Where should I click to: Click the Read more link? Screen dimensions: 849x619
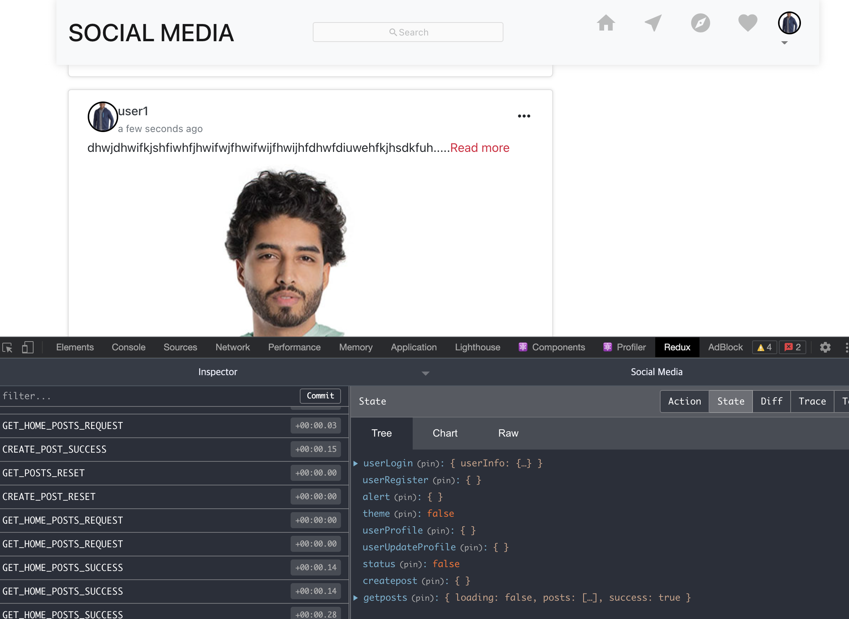click(x=479, y=148)
